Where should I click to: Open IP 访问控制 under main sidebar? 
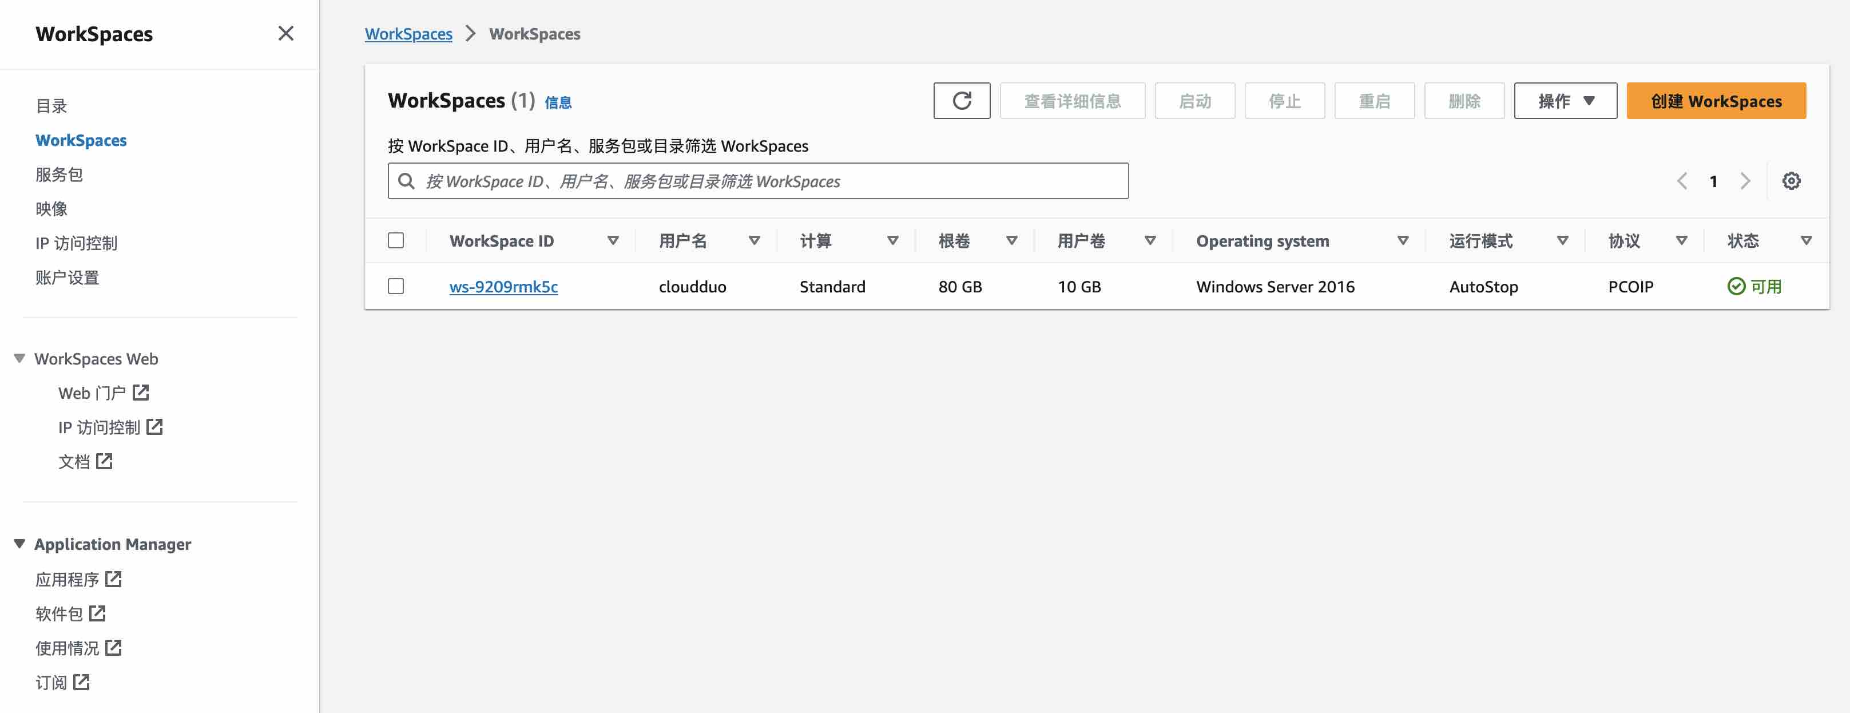tap(76, 243)
